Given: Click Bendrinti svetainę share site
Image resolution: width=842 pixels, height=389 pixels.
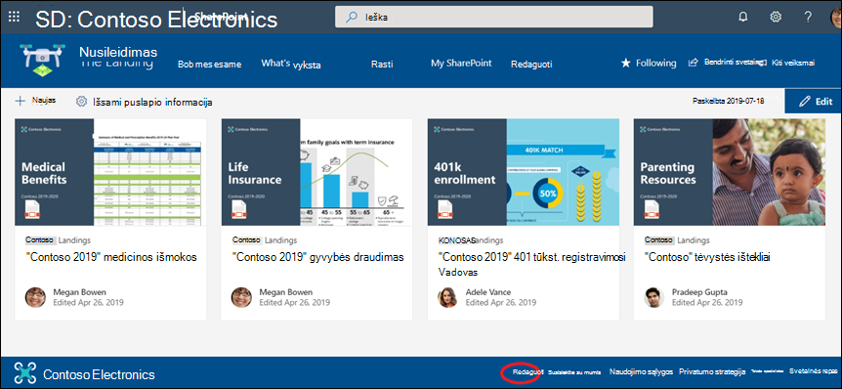Looking at the screenshot, I should [x=733, y=63].
